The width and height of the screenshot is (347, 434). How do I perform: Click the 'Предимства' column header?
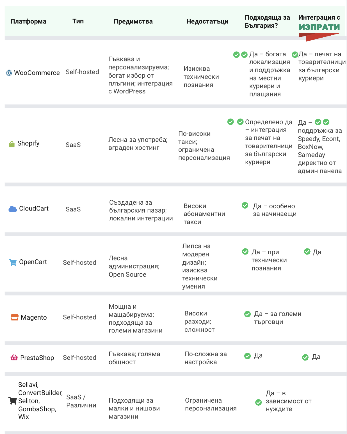[x=133, y=21]
